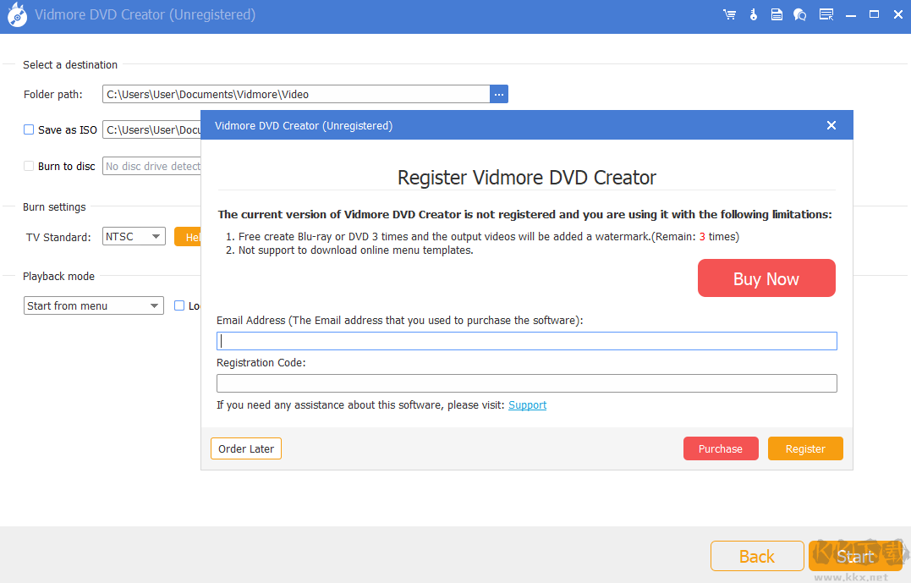This screenshot has height=583, width=911.
Task: Focus the Registration Code input field
Action: click(527, 383)
